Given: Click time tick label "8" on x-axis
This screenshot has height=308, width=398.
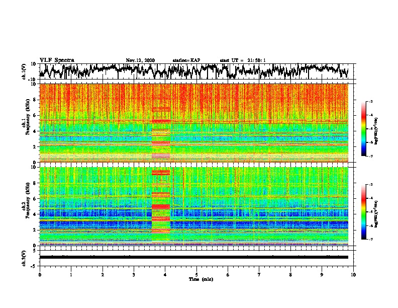Looking at the screenshot, I should coord(290,275).
